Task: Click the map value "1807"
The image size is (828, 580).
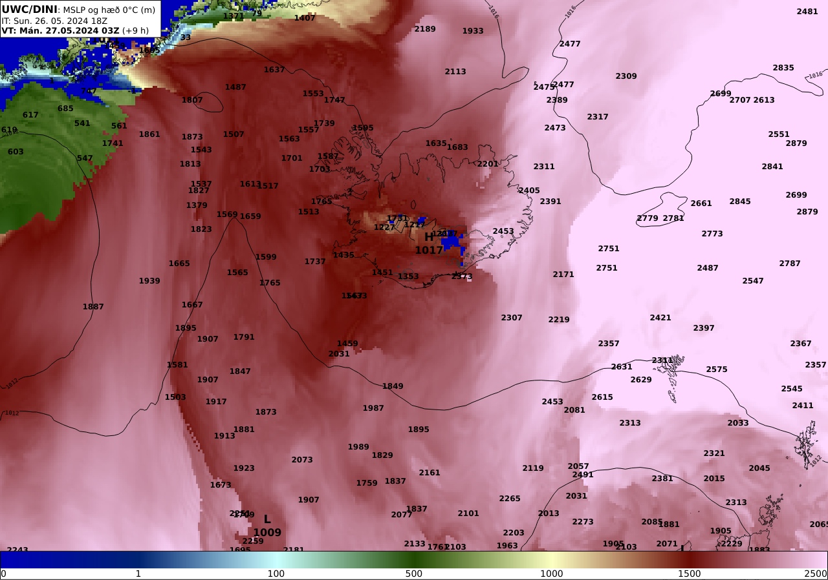Action: (x=192, y=100)
